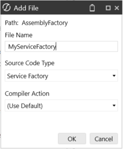Maximize the Add File dialog window
The height and width of the screenshot is (149, 123).
point(108,8)
